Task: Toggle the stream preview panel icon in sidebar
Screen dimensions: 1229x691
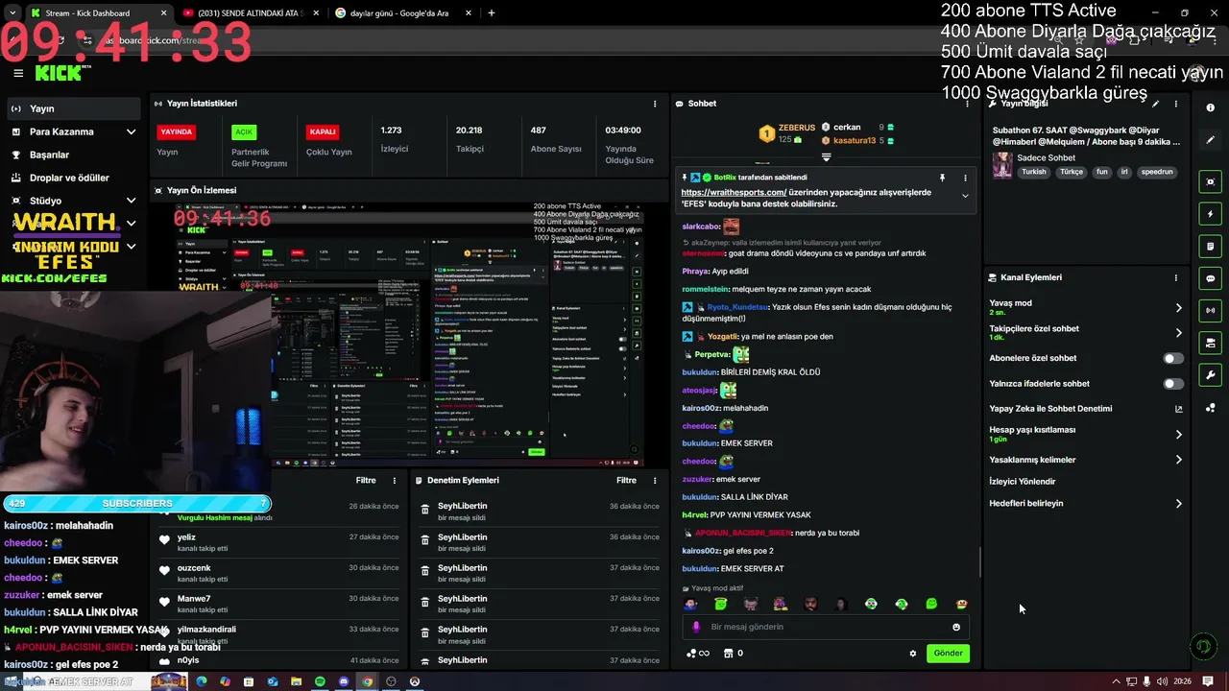Action: point(1211,181)
